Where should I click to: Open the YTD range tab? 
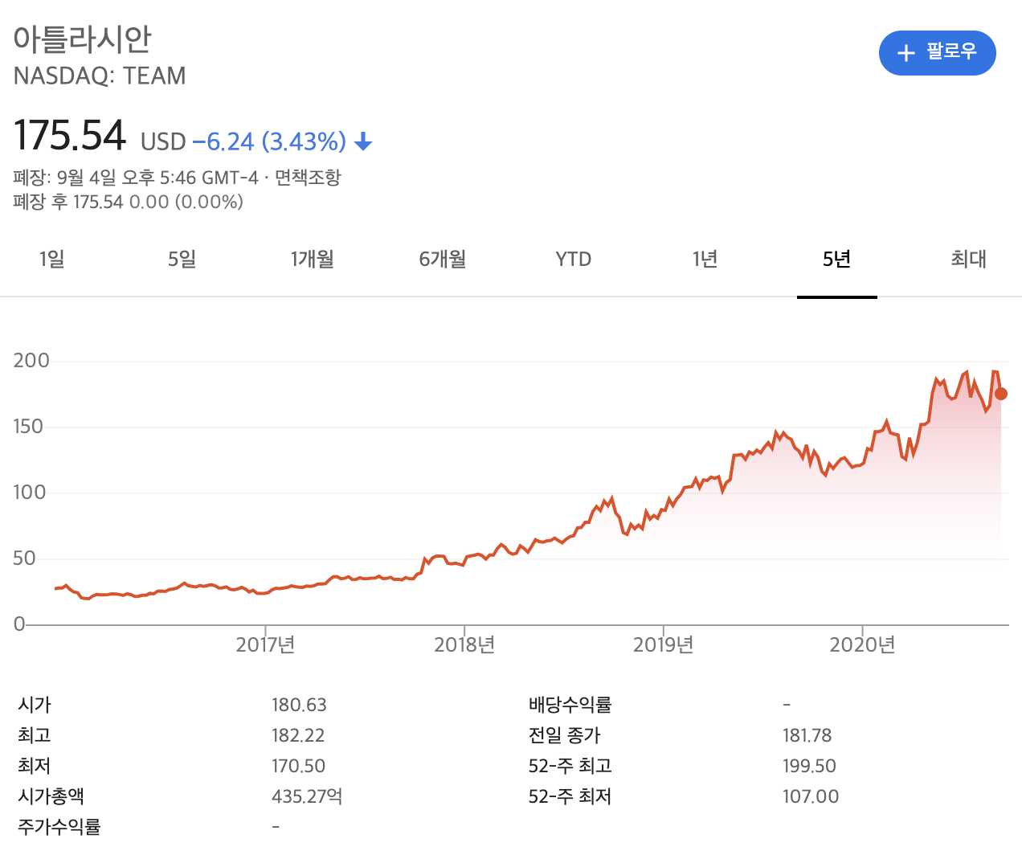point(574,259)
